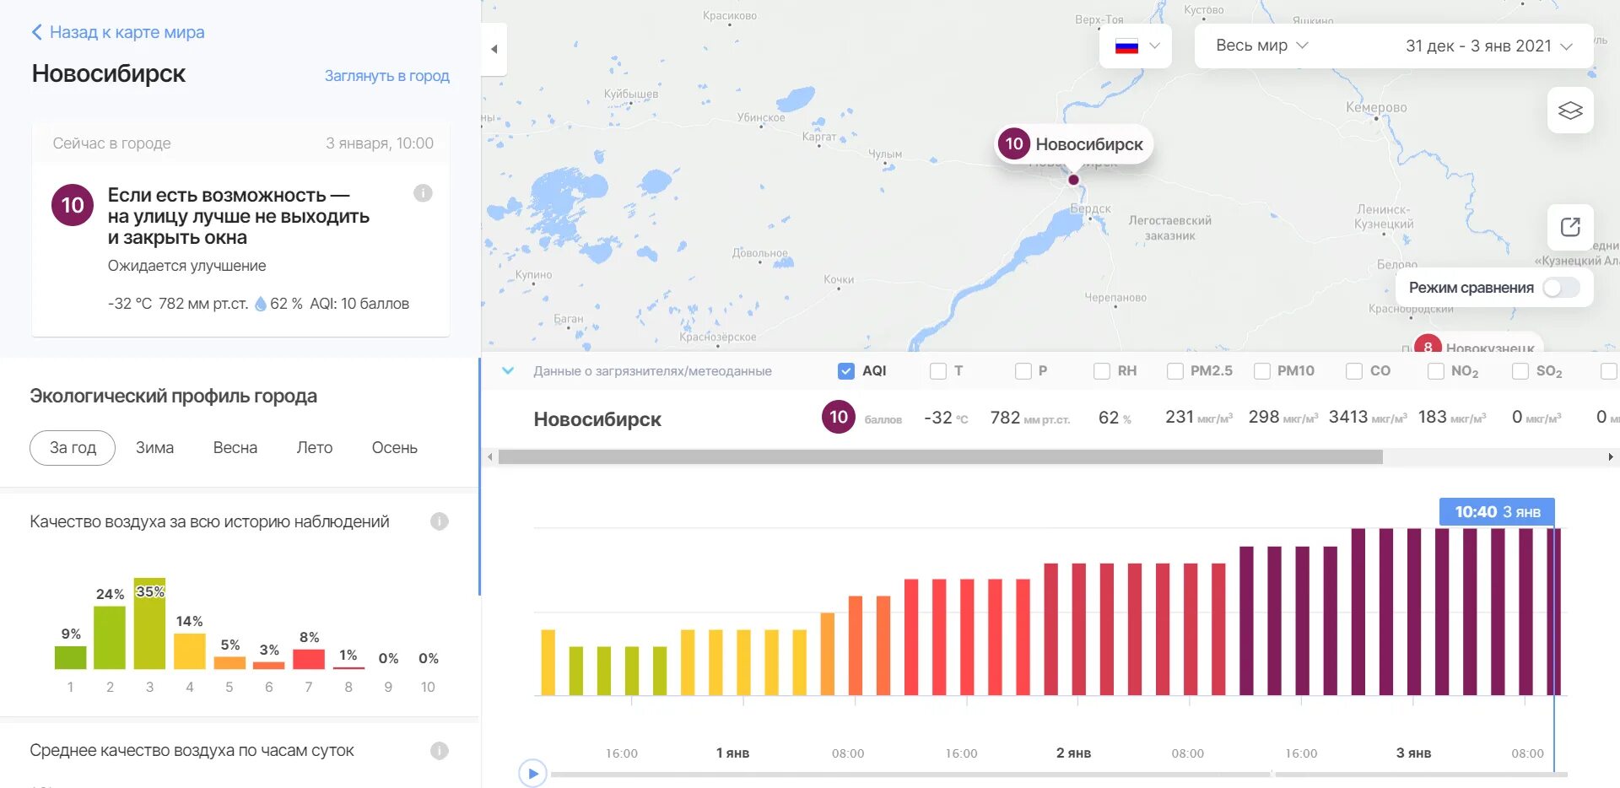The width and height of the screenshot is (1620, 788).
Task: Enable the RH humidity checkbox
Action: pyautogui.click(x=1101, y=371)
